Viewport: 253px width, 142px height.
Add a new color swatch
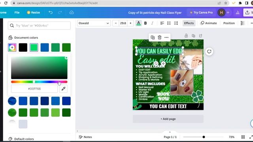[x=12, y=47]
